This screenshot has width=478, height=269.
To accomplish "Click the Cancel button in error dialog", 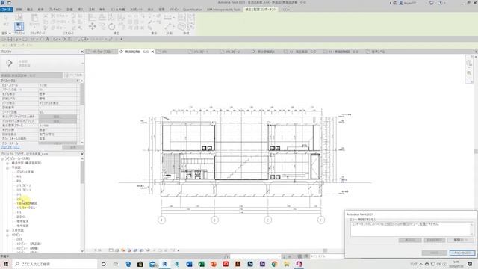I will click(462, 253).
